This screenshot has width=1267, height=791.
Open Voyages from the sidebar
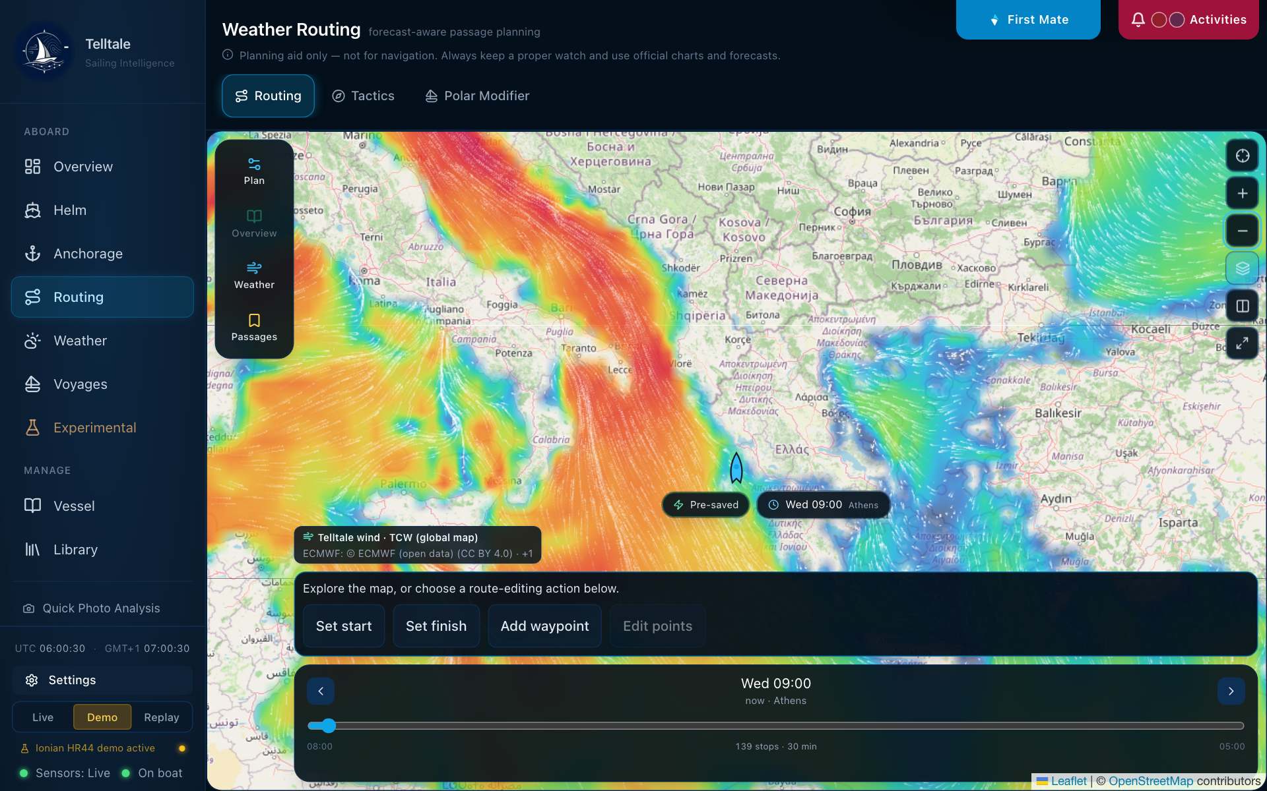[x=102, y=384]
